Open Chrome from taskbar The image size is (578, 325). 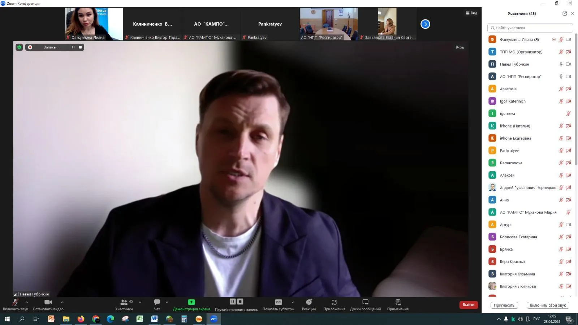(x=96, y=319)
